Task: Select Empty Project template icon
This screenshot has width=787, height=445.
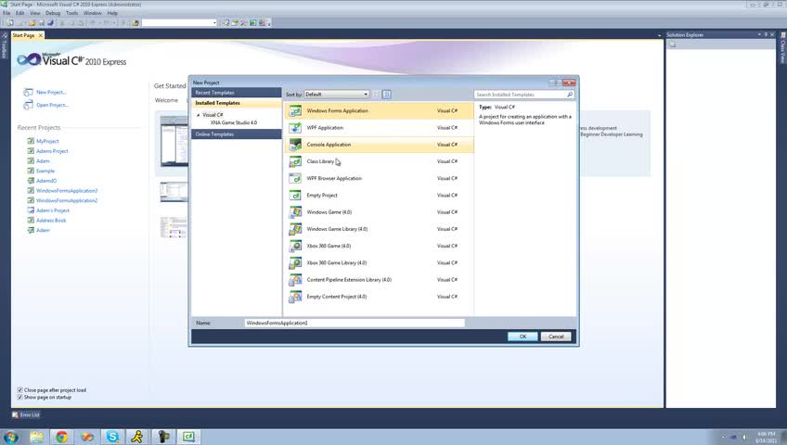Action: point(295,196)
